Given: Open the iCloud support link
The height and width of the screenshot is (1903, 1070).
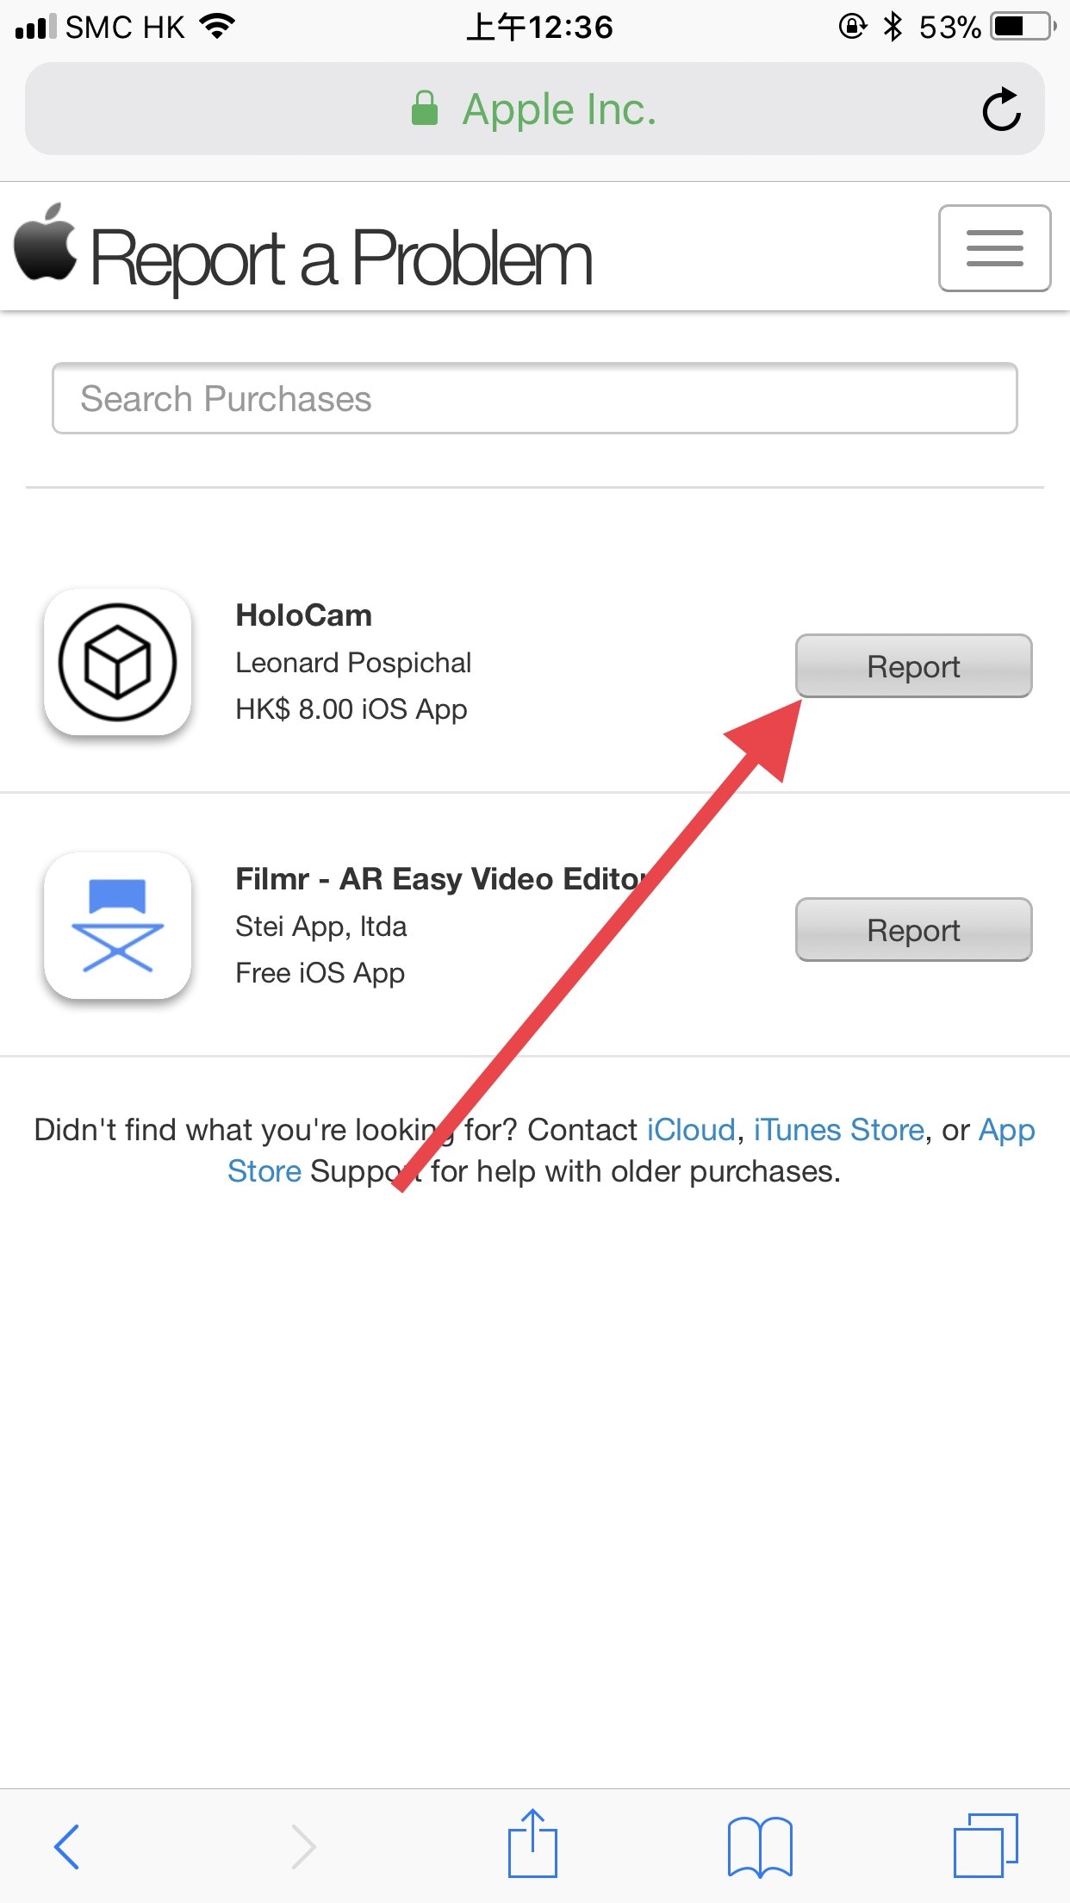Looking at the screenshot, I should [691, 1130].
